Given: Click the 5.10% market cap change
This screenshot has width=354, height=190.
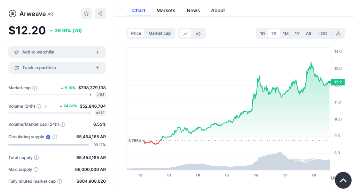Looking at the screenshot, I should pyautogui.click(x=70, y=88).
